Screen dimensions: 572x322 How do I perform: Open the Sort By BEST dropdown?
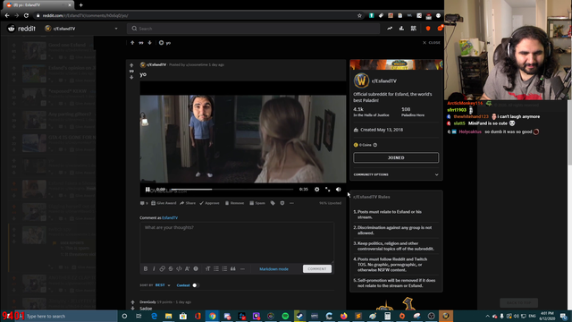point(163,285)
